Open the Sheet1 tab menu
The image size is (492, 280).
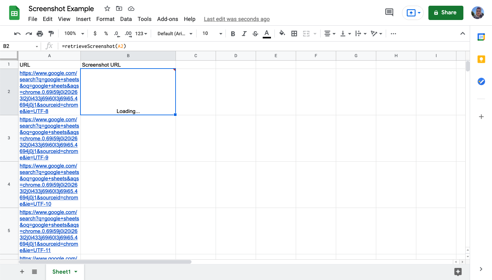point(76,272)
